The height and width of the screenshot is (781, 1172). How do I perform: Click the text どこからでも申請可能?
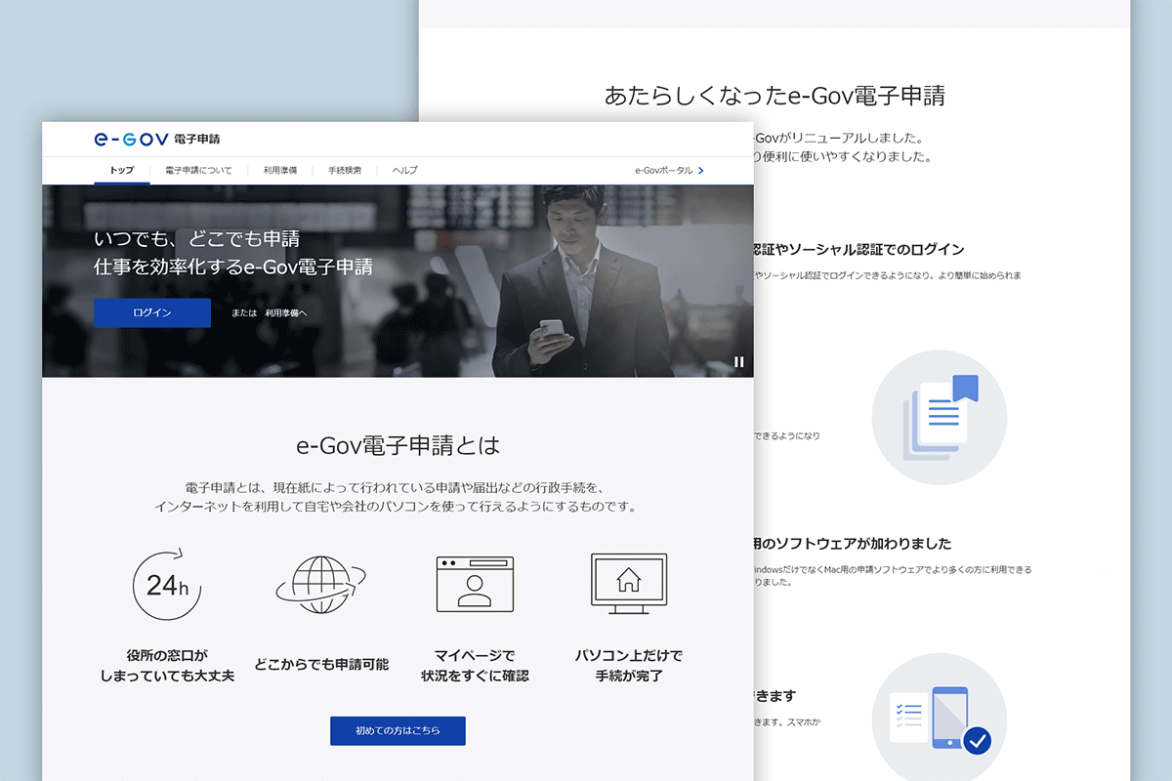pos(321,664)
